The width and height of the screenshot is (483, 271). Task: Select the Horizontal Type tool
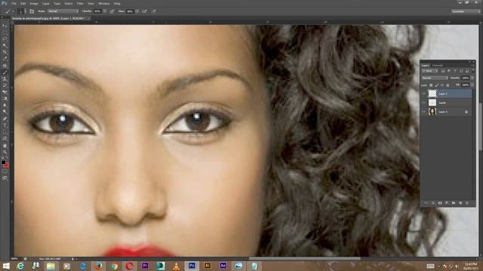pyautogui.click(x=5, y=126)
